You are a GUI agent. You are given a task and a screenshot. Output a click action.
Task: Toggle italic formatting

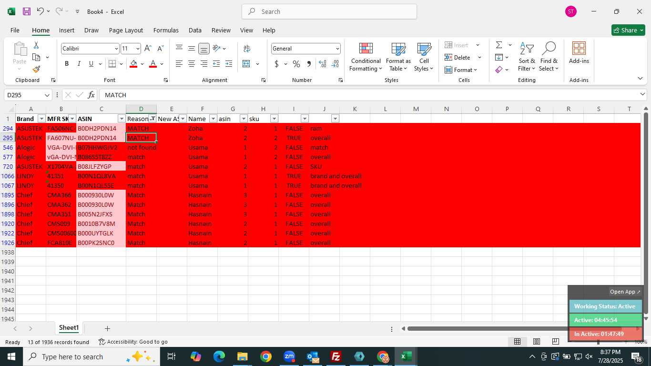point(79,64)
